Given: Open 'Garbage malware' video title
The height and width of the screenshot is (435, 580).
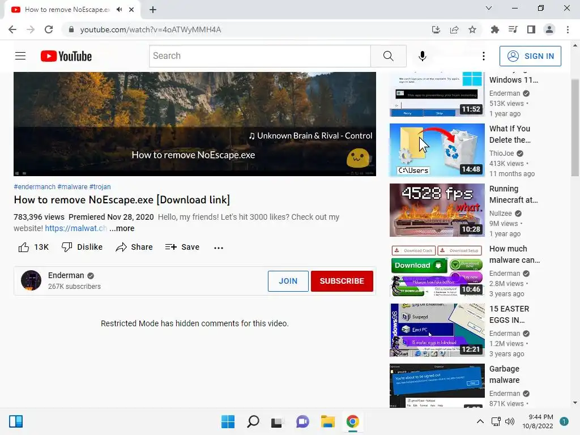Looking at the screenshot, I should point(504,374).
